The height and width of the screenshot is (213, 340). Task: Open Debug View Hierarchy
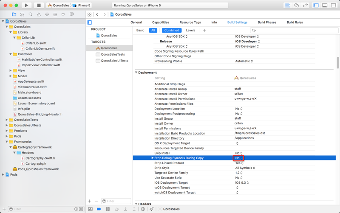tap(143, 209)
